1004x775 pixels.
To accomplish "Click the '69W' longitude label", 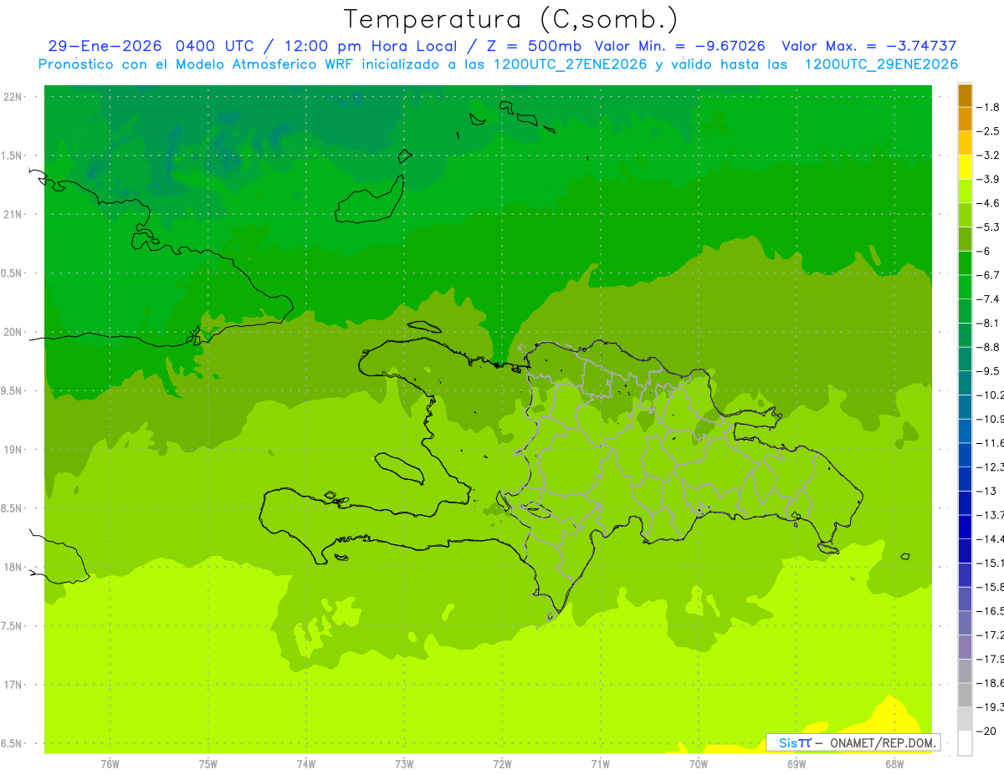I will [797, 764].
